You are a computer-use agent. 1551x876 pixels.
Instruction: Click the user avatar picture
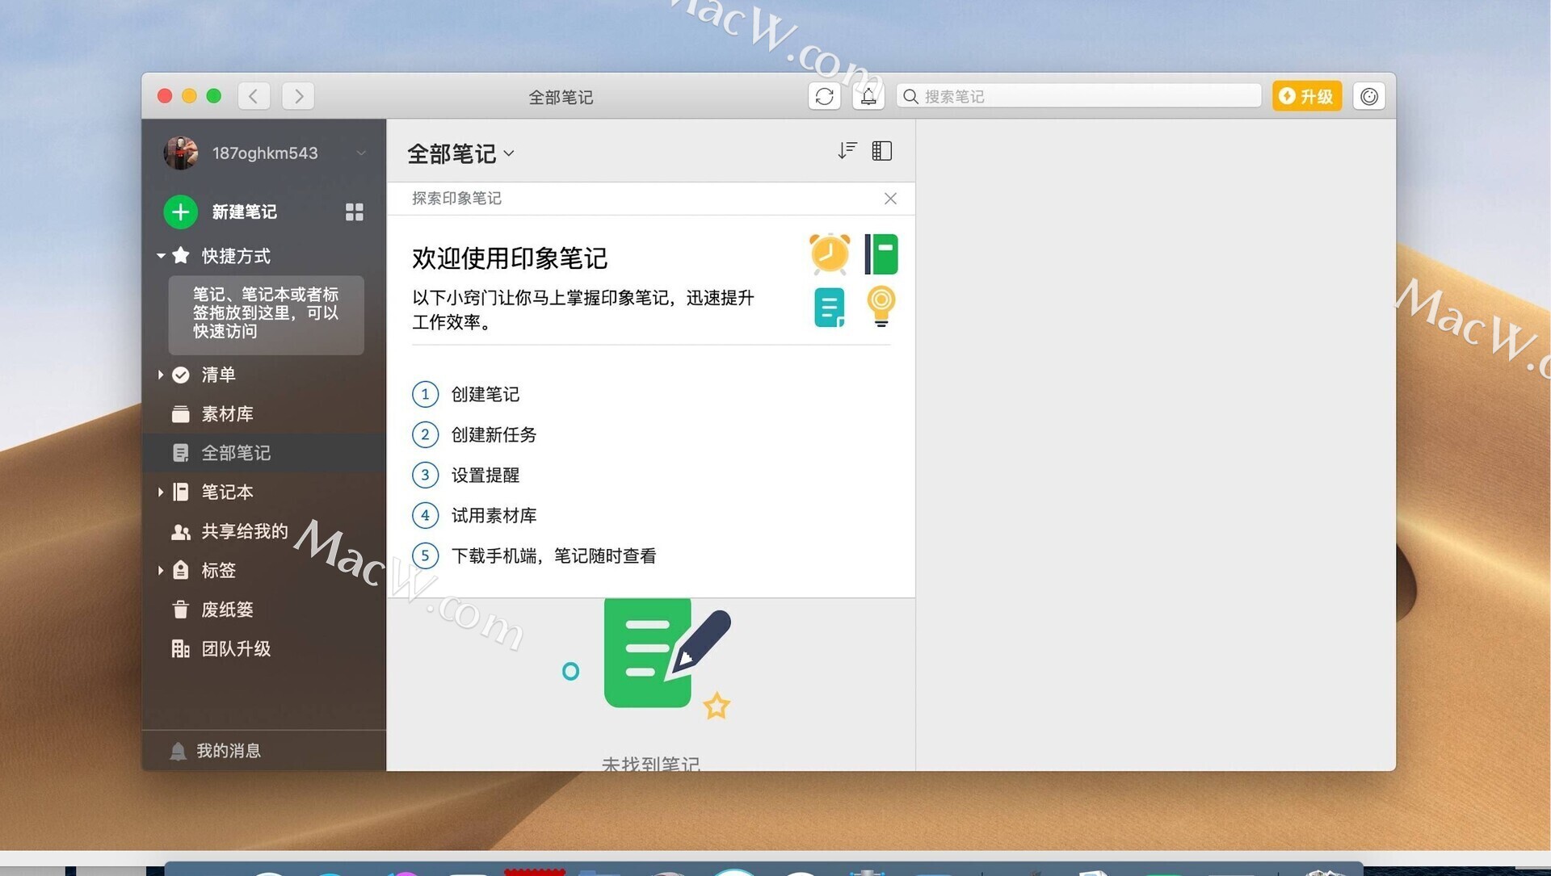tap(181, 153)
